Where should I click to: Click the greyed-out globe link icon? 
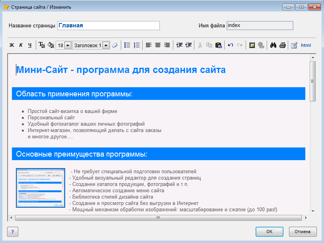(x=261, y=45)
